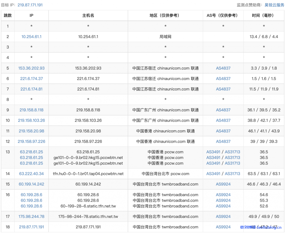Viewport: 286px width, 234px height.
Task: Open IP link 221.6.174.81 in hop 7
Action: click(32, 89)
